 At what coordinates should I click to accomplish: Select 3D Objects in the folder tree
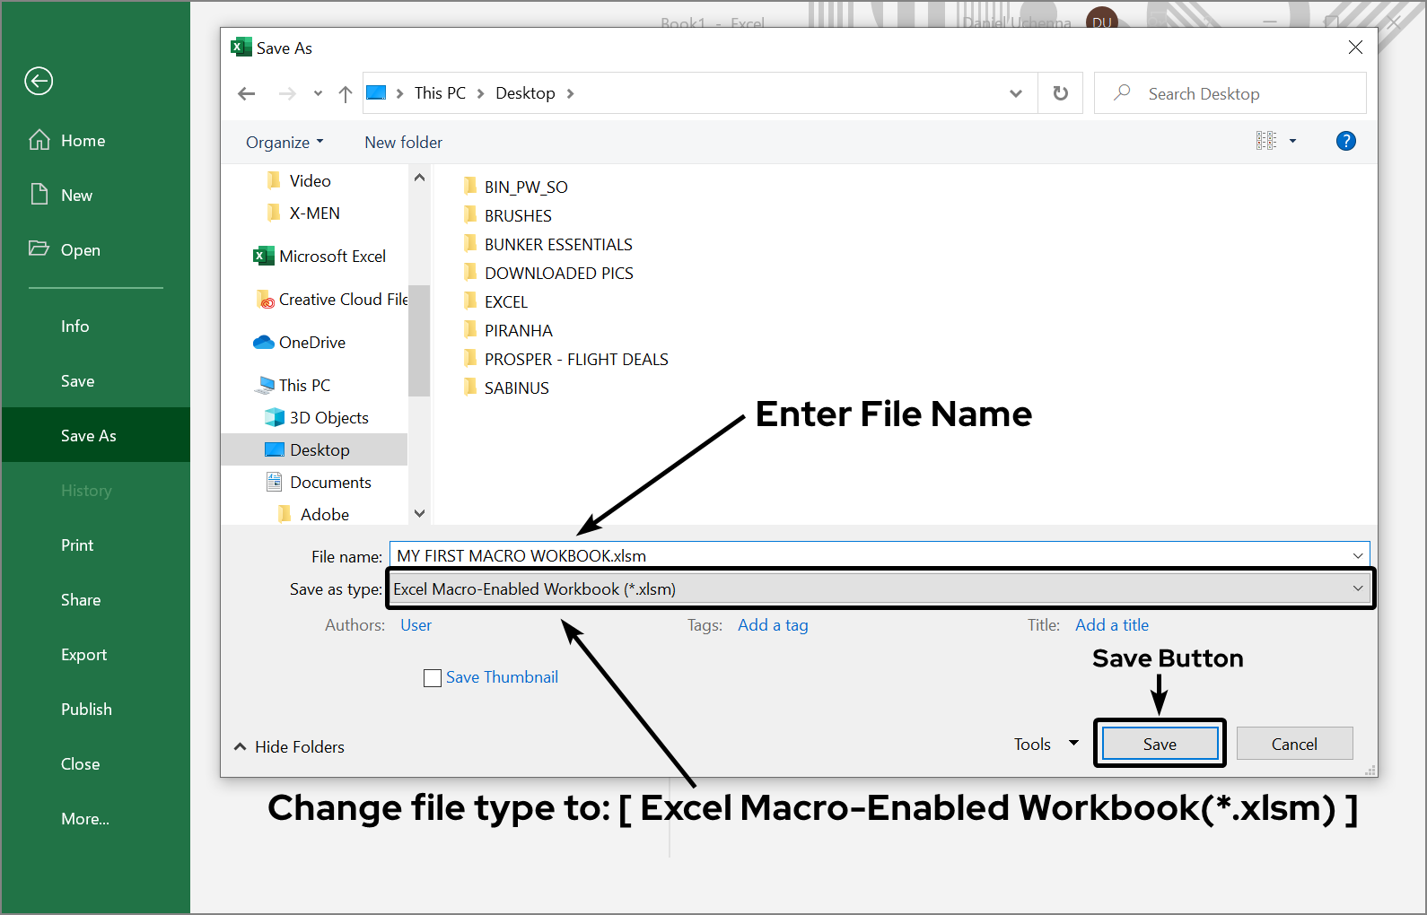328,418
